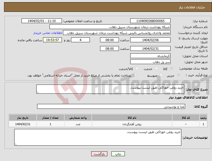Click the delivery province field کرمانشاه
212x161 pixels.
pyautogui.click(x=150, y=56)
